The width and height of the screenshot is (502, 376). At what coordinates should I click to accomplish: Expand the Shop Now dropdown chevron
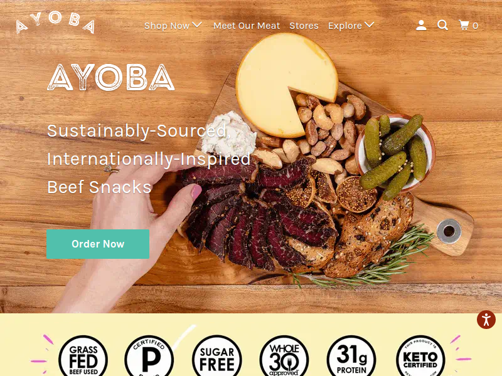click(x=197, y=25)
